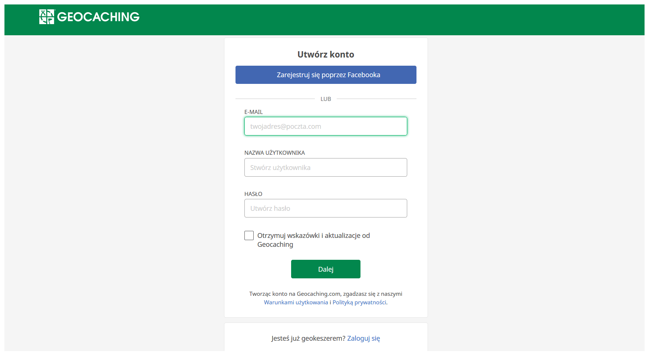Image resolution: width=649 pixels, height=360 pixels.
Task: Click the Geocaching logo icon
Action: point(47,17)
